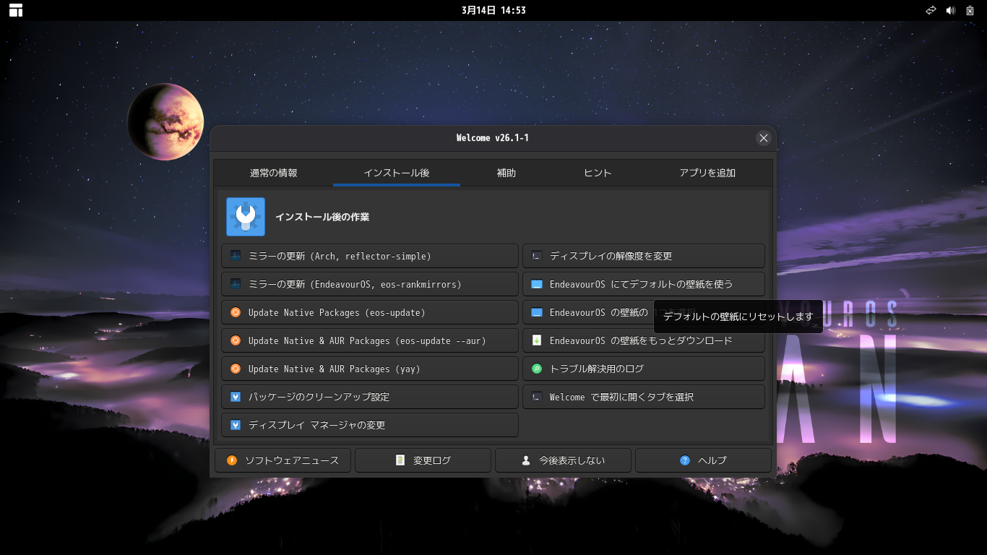The image size is (987, 555).
Task: Launch Update Native Packages (eos-update)
Action: [370, 312]
